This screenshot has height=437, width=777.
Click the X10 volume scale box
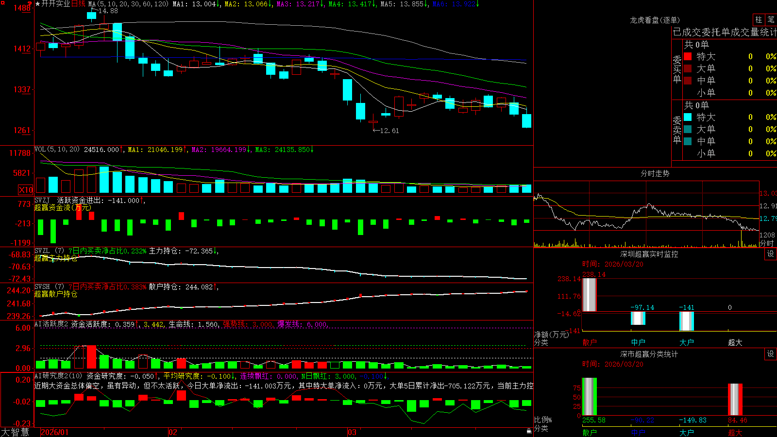point(26,190)
